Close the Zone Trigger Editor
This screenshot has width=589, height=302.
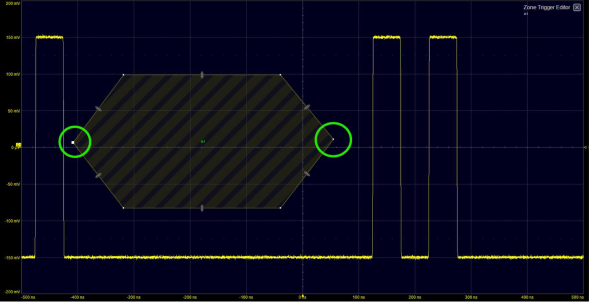pos(576,8)
